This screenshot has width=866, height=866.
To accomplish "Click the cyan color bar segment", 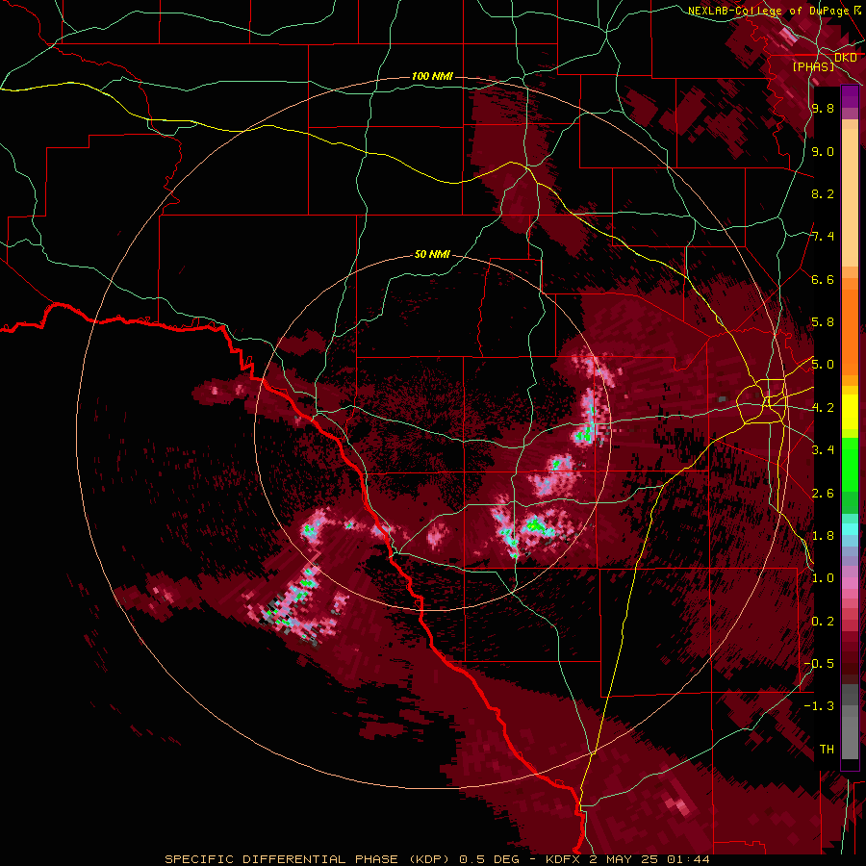I will [850, 529].
